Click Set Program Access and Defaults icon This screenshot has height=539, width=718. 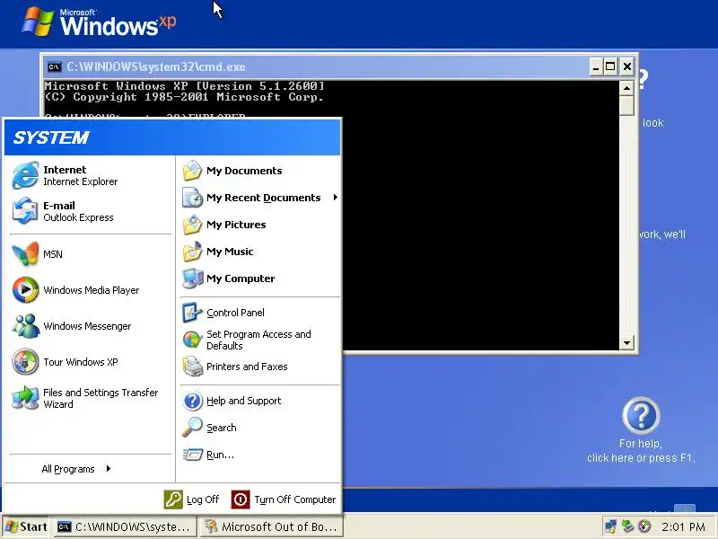192,340
